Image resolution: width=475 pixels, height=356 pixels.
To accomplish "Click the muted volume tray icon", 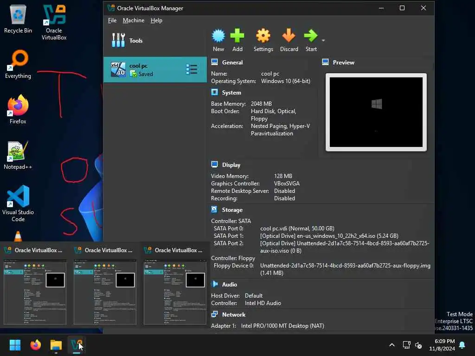I will [418, 345].
